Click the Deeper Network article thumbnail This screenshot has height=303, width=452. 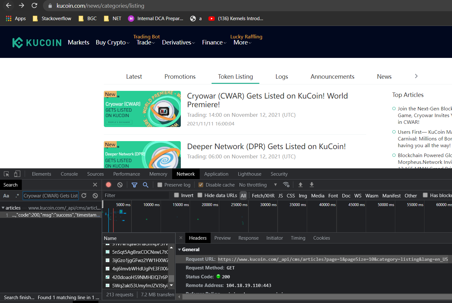(142, 155)
